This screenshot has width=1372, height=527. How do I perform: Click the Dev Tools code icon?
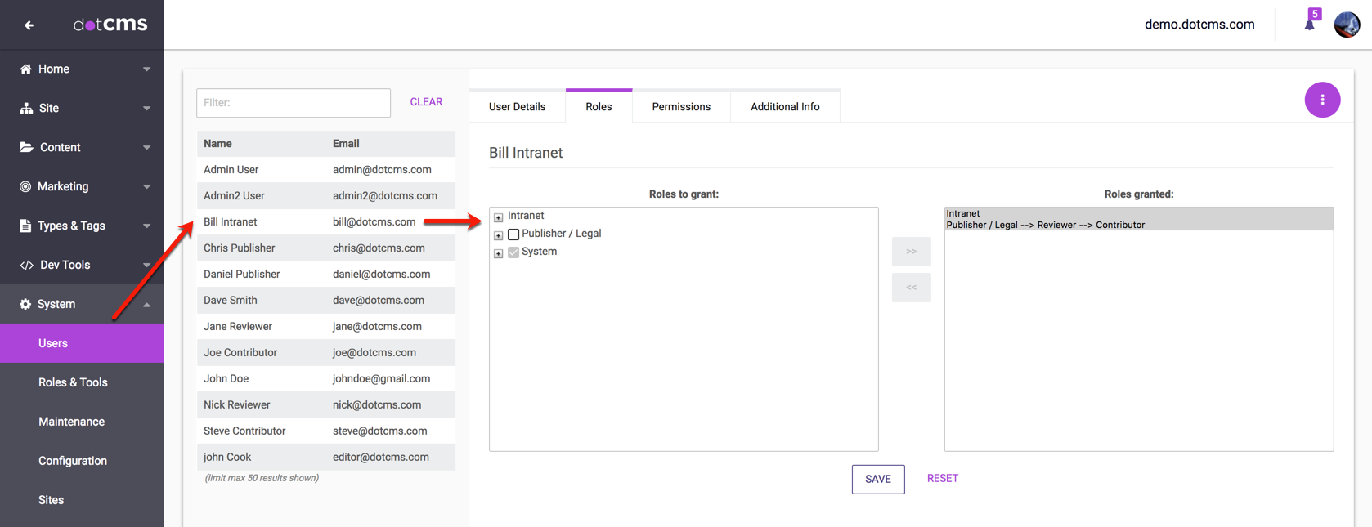tap(25, 265)
